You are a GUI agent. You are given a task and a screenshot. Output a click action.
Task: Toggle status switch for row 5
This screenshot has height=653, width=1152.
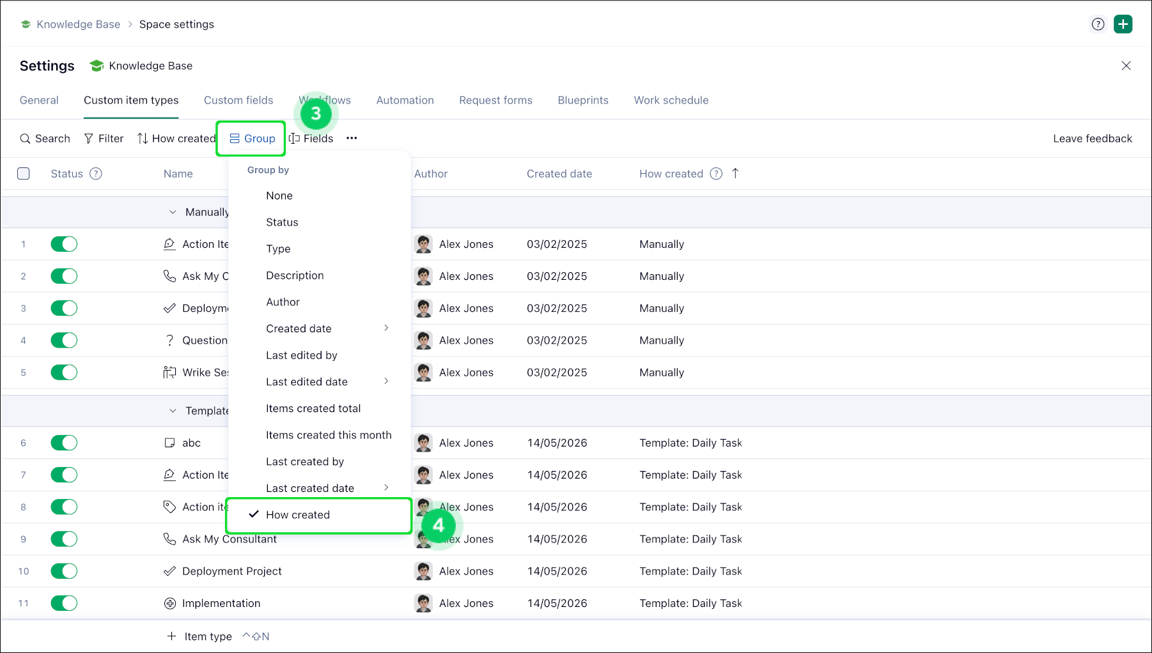pos(64,373)
